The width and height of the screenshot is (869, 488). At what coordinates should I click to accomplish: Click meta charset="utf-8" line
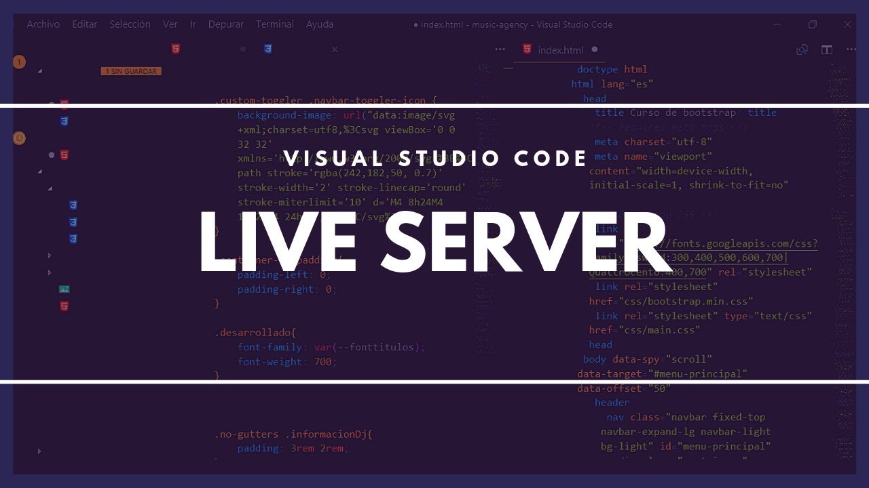pos(653,142)
